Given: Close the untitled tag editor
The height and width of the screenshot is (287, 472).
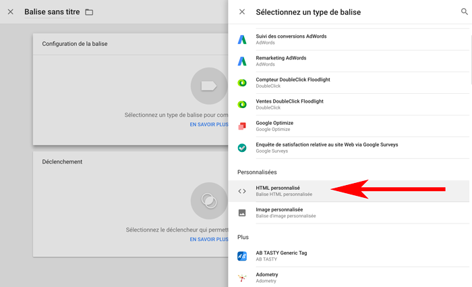Looking at the screenshot, I should pos(10,12).
